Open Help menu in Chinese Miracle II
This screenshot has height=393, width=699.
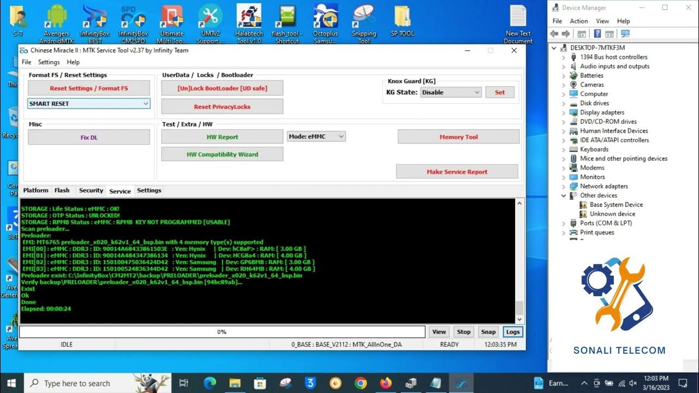pyautogui.click(x=73, y=62)
